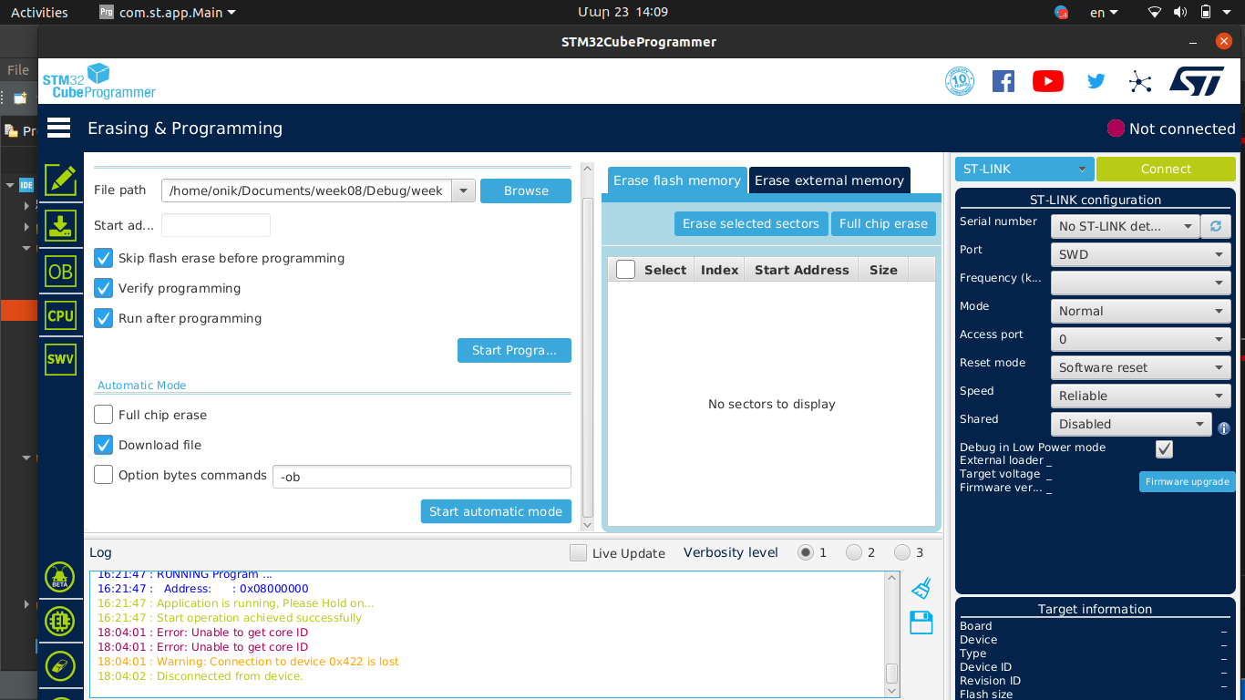Click the network community star icon
Screen dimensions: 1245x700
(1140, 82)
